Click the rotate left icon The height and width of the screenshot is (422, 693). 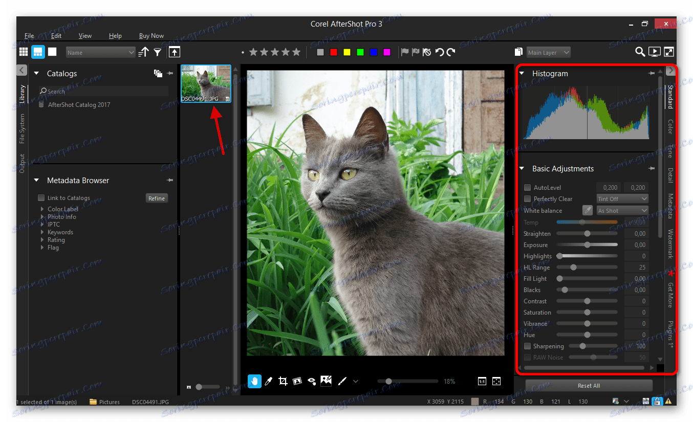[439, 52]
